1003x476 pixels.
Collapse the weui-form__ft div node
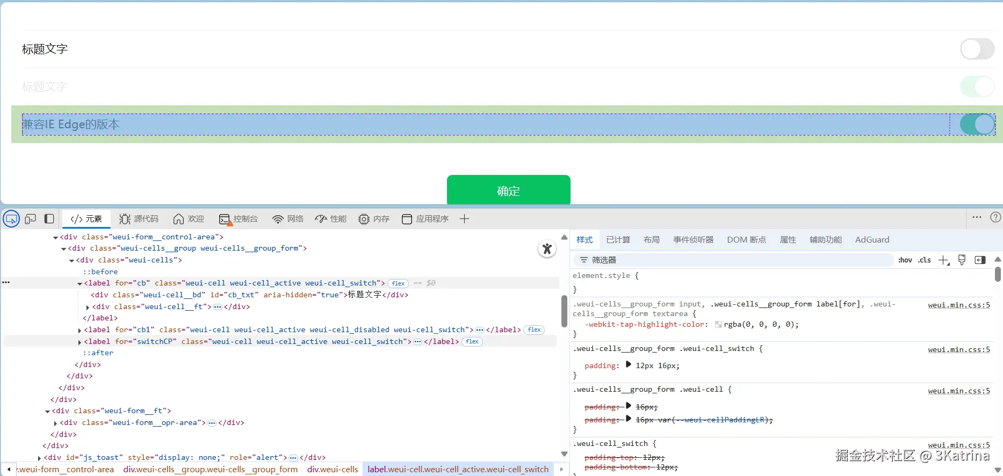click(47, 411)
